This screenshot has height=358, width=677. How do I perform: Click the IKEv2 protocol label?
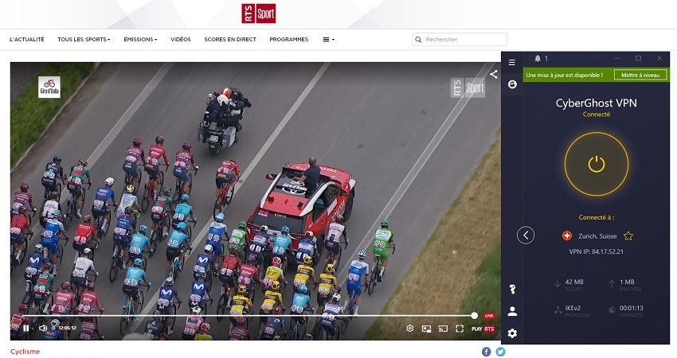coord(573,308)
